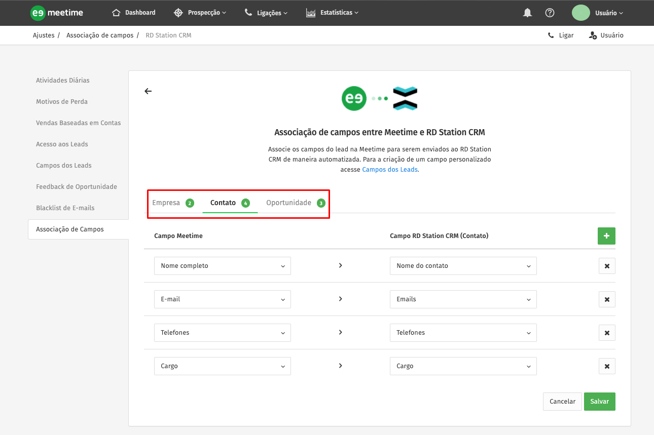Click the user avatar circle

pos(581,13)
